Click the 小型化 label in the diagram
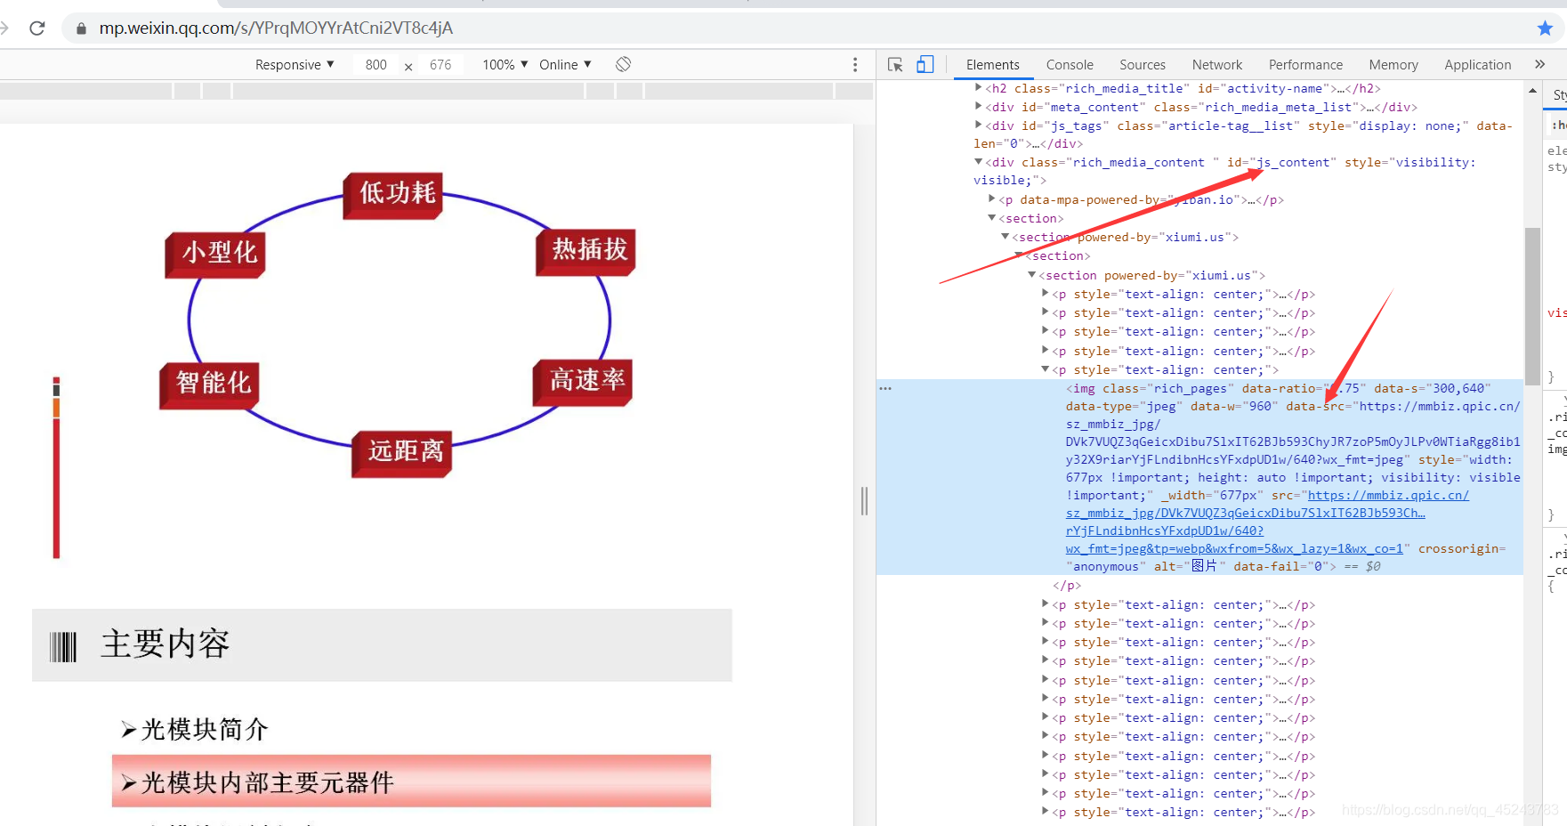 (x=219, y=253)
